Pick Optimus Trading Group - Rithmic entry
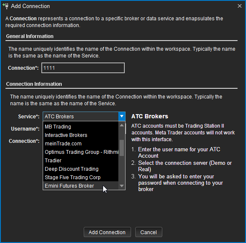This screenshot has width=246, height=243. 81,152
